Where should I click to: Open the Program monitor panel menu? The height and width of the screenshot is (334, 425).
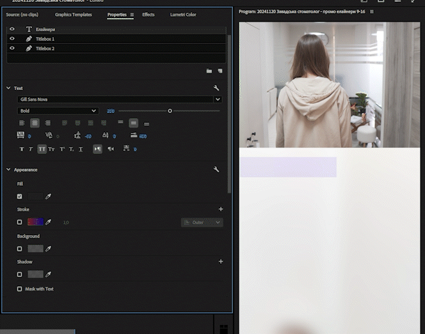point(372,11)
